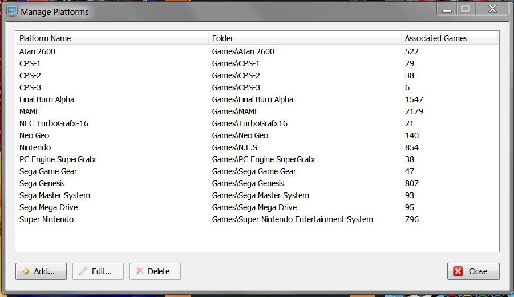Click the Games\CPS-2 folder cell
This screenshot has width=514, height=297.
pyautogui.click(x=236, y=75)
